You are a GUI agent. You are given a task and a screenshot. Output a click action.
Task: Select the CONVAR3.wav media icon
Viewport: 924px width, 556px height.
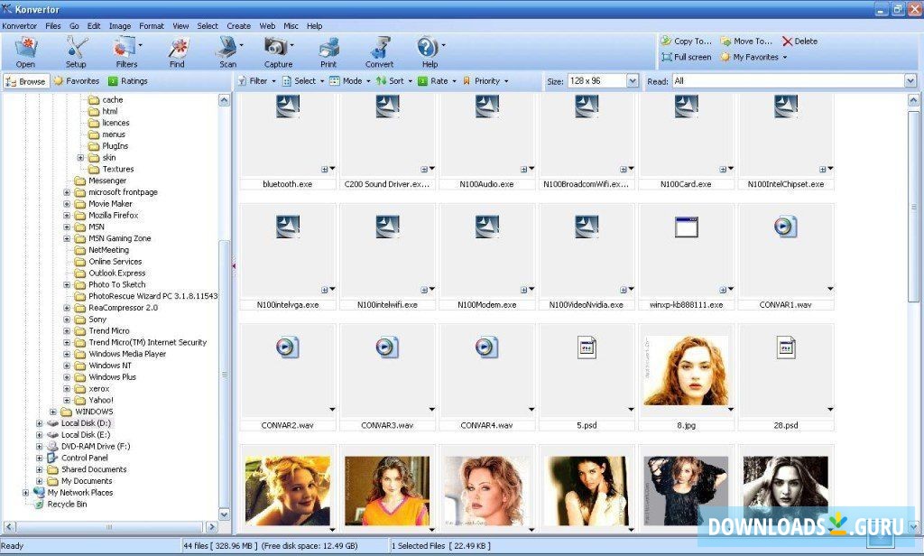pos(387,347)
